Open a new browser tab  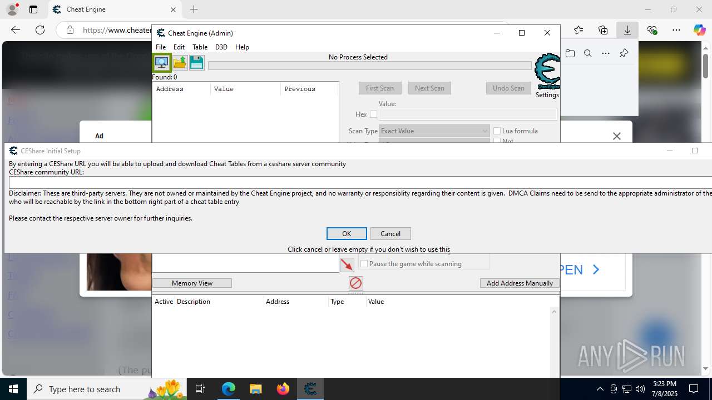pyautogui.click(x=194, y=9)
